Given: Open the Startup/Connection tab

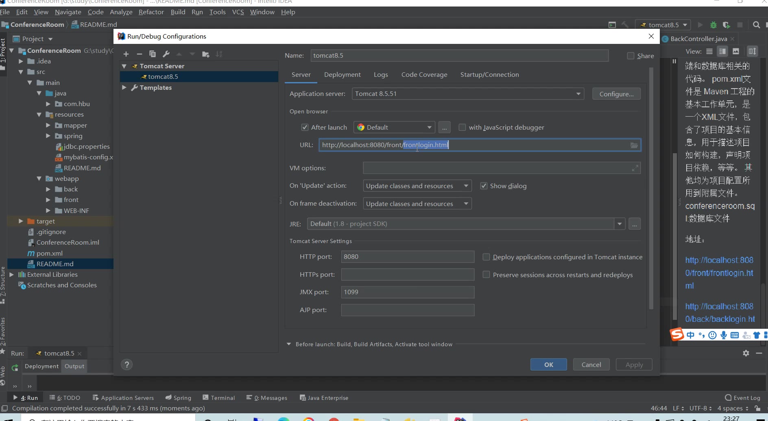Looking at the screenshot, I should point(489,75).
